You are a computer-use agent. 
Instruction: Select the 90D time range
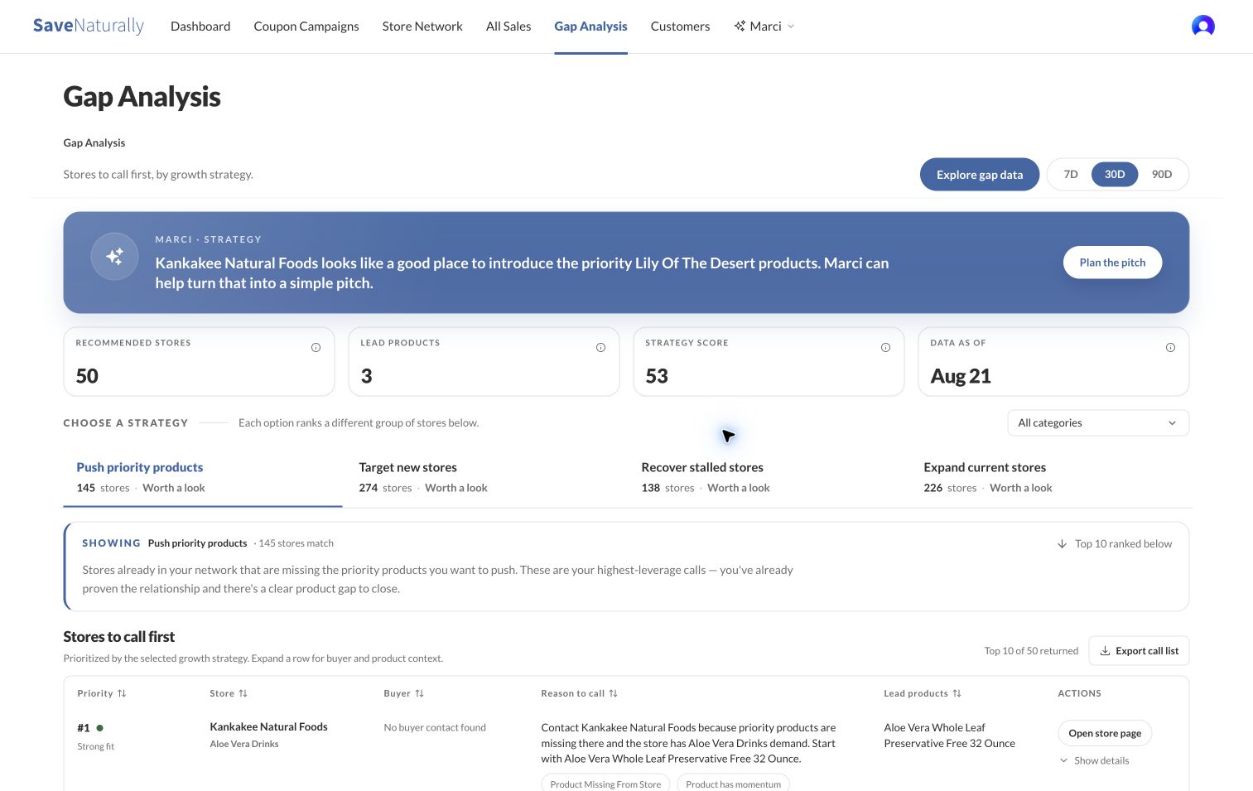click(1162, 175)
